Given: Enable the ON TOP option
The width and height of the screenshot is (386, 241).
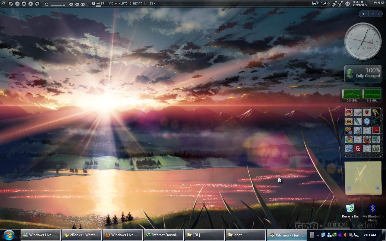Looking at the screenshot, I should (x=358, y=2).
